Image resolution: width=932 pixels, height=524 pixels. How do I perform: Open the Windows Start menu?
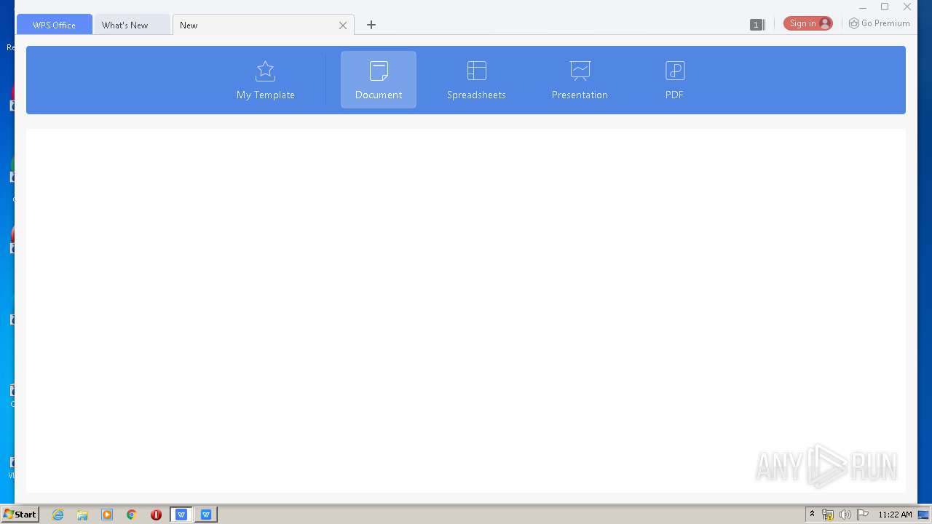coord(20,515)
